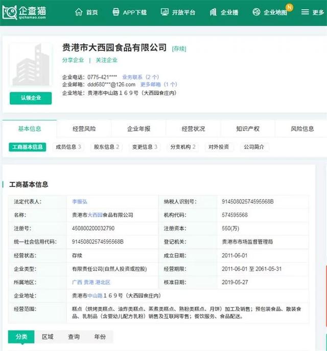
Task: Click the building icon beside 企业播
Action: pos(213,12)
